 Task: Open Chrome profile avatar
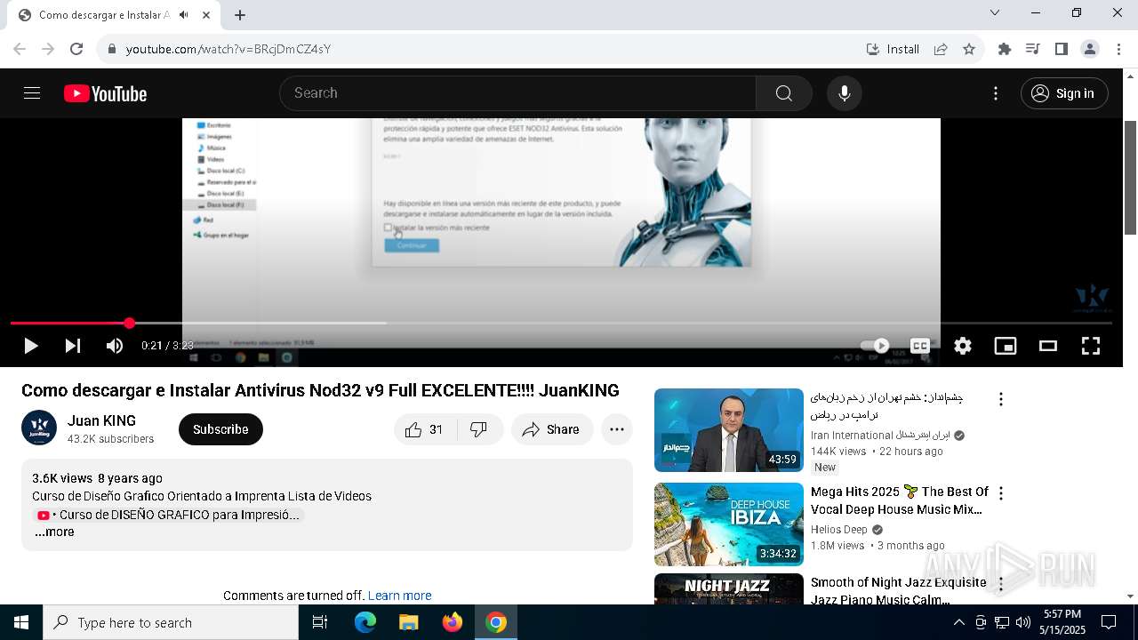[1090, 49]
